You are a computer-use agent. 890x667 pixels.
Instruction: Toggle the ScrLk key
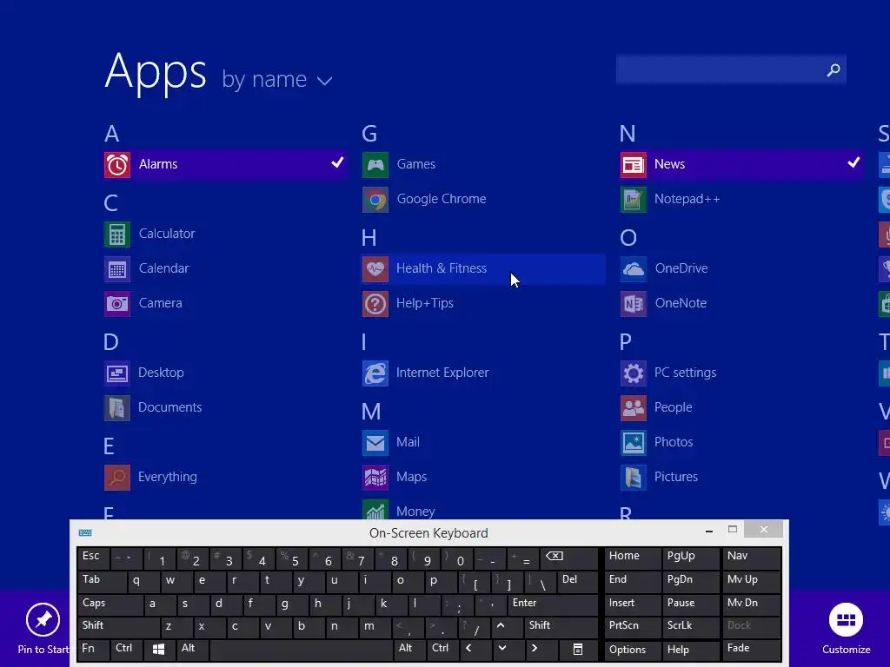[690, 625]
